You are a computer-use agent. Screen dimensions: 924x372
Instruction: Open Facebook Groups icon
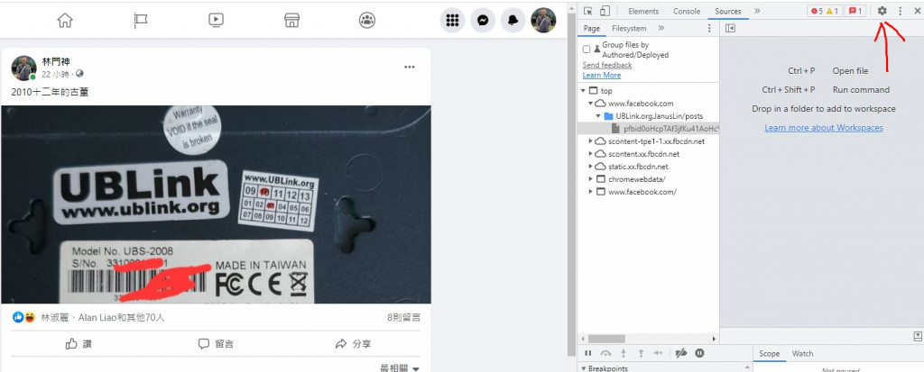pyautogui.click(x=367, y=21)
